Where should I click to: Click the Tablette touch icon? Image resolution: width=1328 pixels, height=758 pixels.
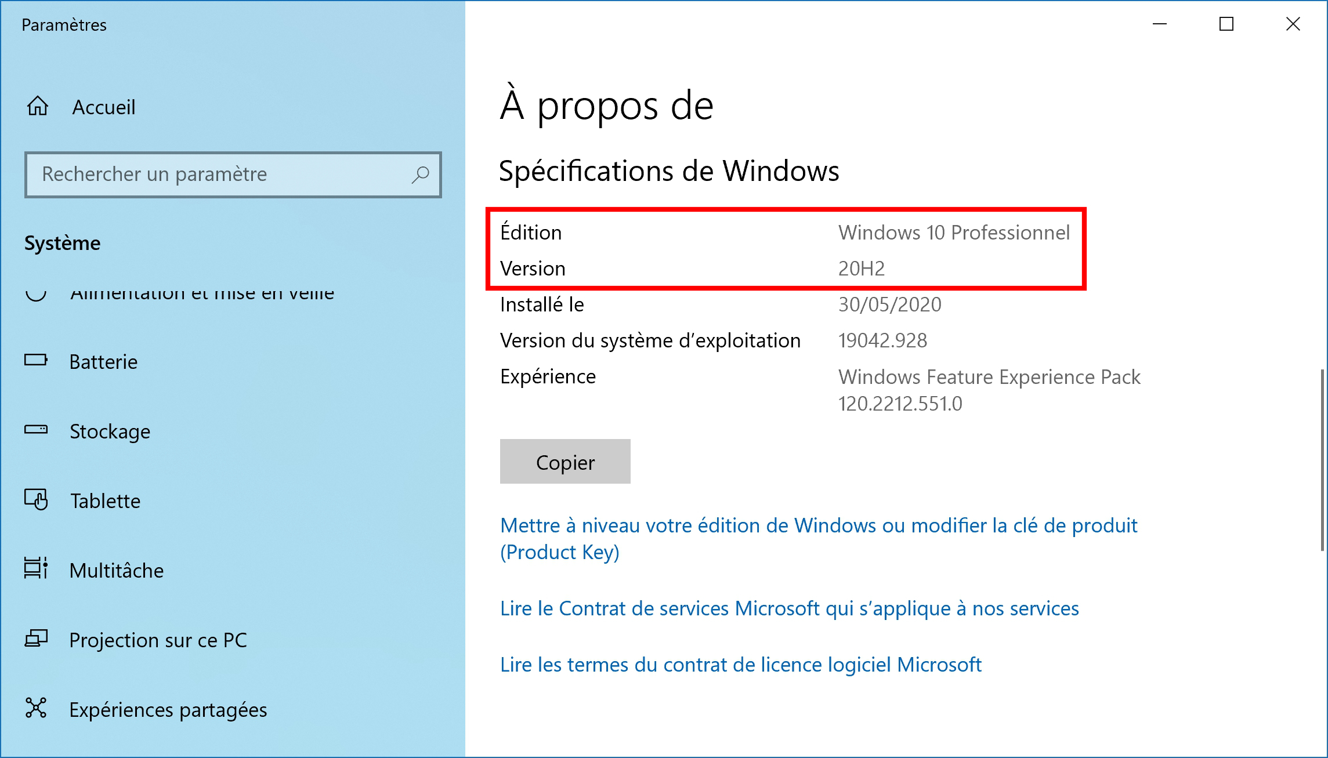click(36, 499)
